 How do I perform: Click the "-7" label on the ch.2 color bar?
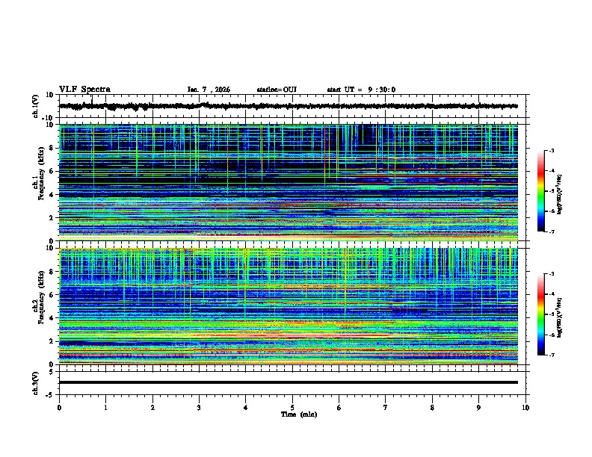552,355
